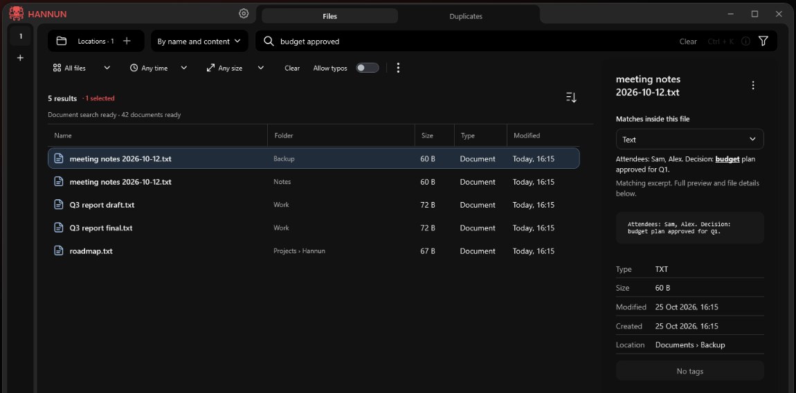Click document icon of Notes meeting notes
The width and height of the screenshot is (796, 393).
point(59,182)
